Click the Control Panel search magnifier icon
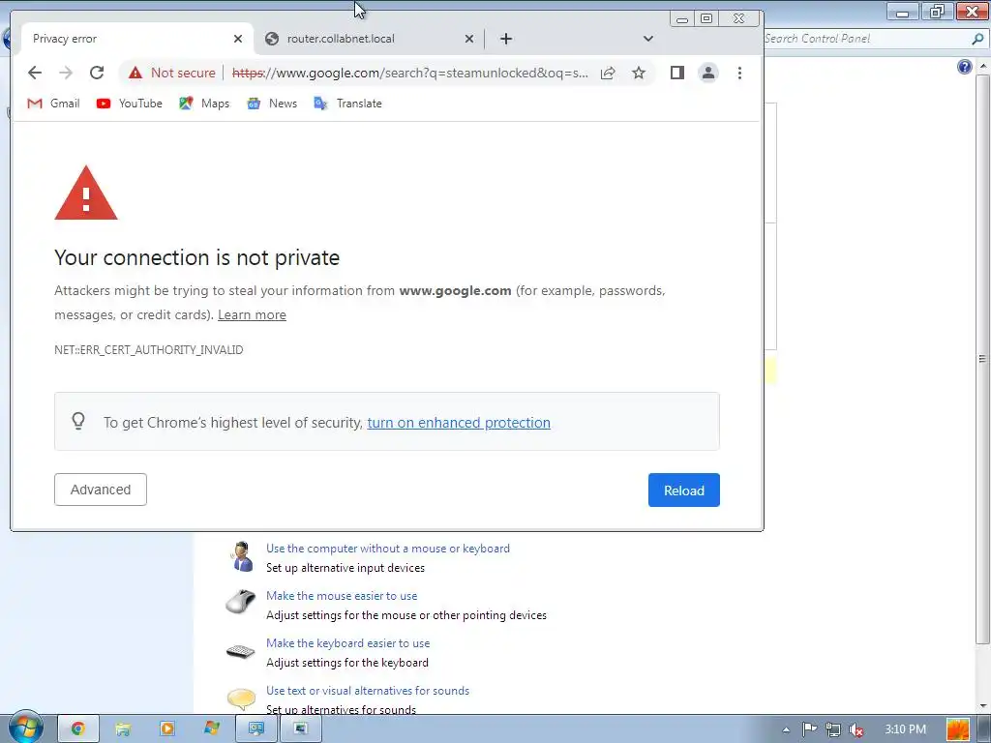 pos(977,39)
